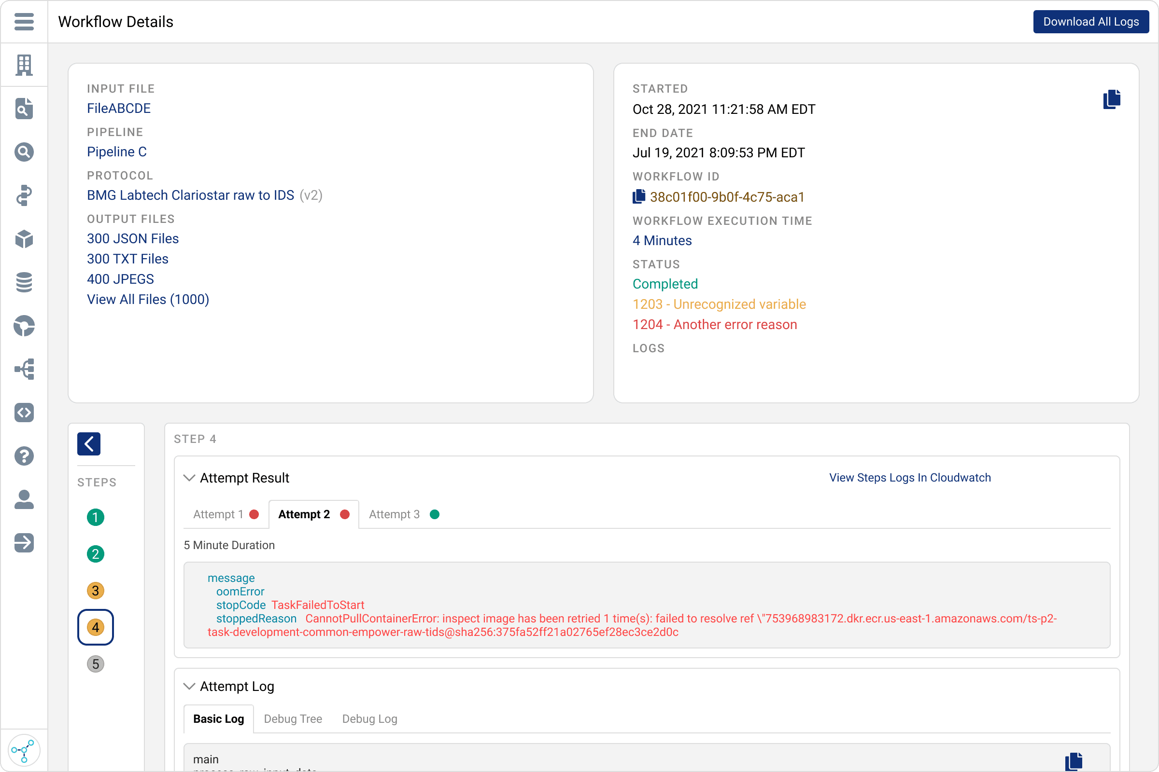Click the cube package sidebar icon
1159x772 pixels.
(24, 239)
